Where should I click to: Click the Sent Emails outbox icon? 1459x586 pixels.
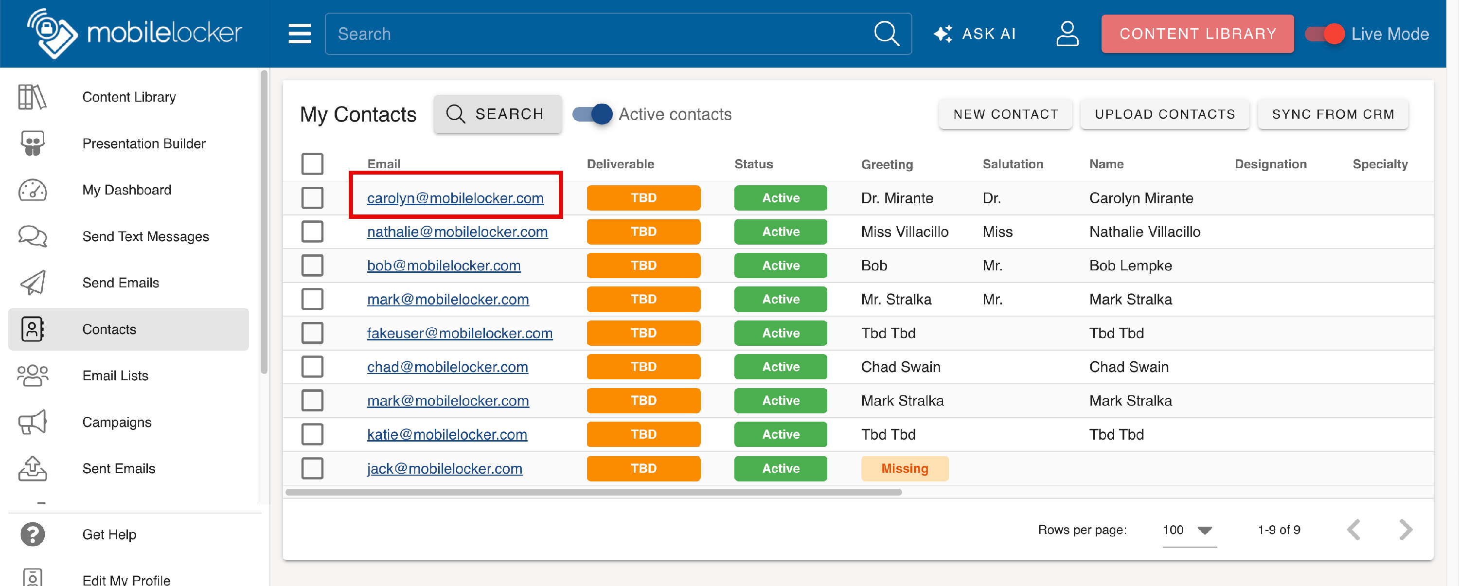(32, 468)
